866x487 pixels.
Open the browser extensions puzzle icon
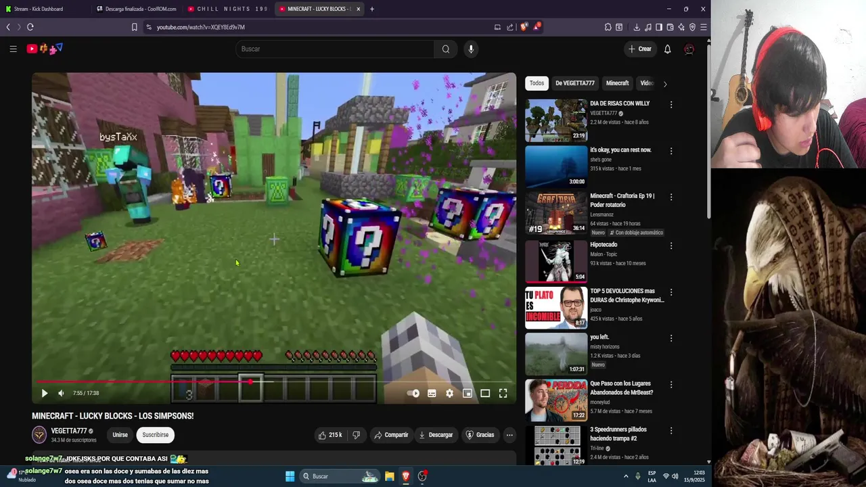point(608,27)
